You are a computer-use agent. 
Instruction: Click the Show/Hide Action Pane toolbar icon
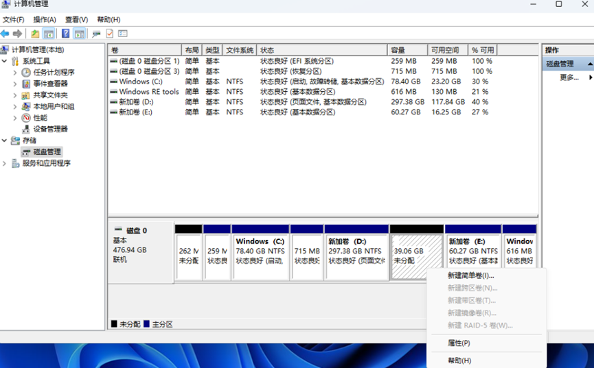tap(80, 34)
